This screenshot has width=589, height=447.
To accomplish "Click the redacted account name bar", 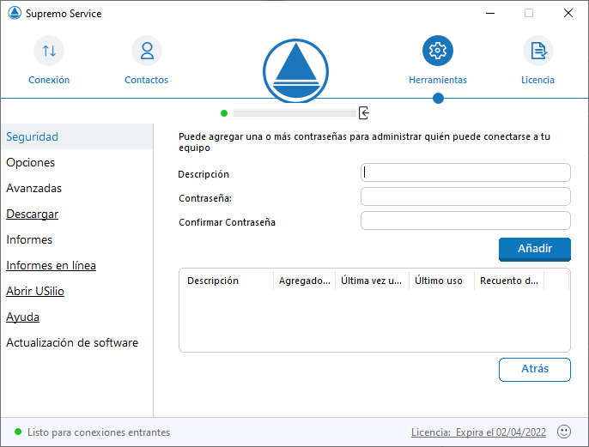I will pyautogui.click(x=294, y=113).
